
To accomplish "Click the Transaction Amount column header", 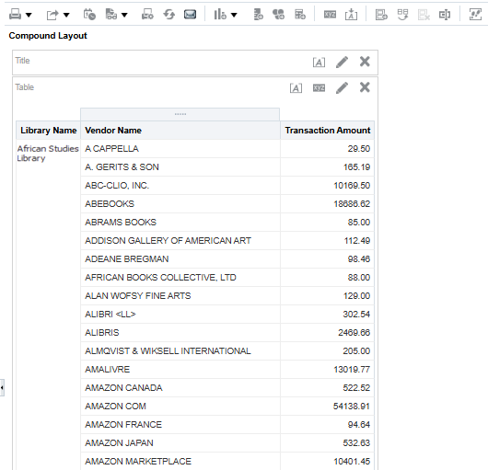I will [328, 131].
